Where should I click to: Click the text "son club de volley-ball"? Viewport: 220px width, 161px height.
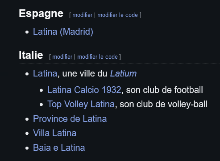pyautogui.click(x=163, y=104)
